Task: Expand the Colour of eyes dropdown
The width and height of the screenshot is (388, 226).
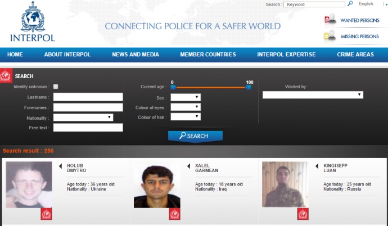Action: tap(186, 107)
